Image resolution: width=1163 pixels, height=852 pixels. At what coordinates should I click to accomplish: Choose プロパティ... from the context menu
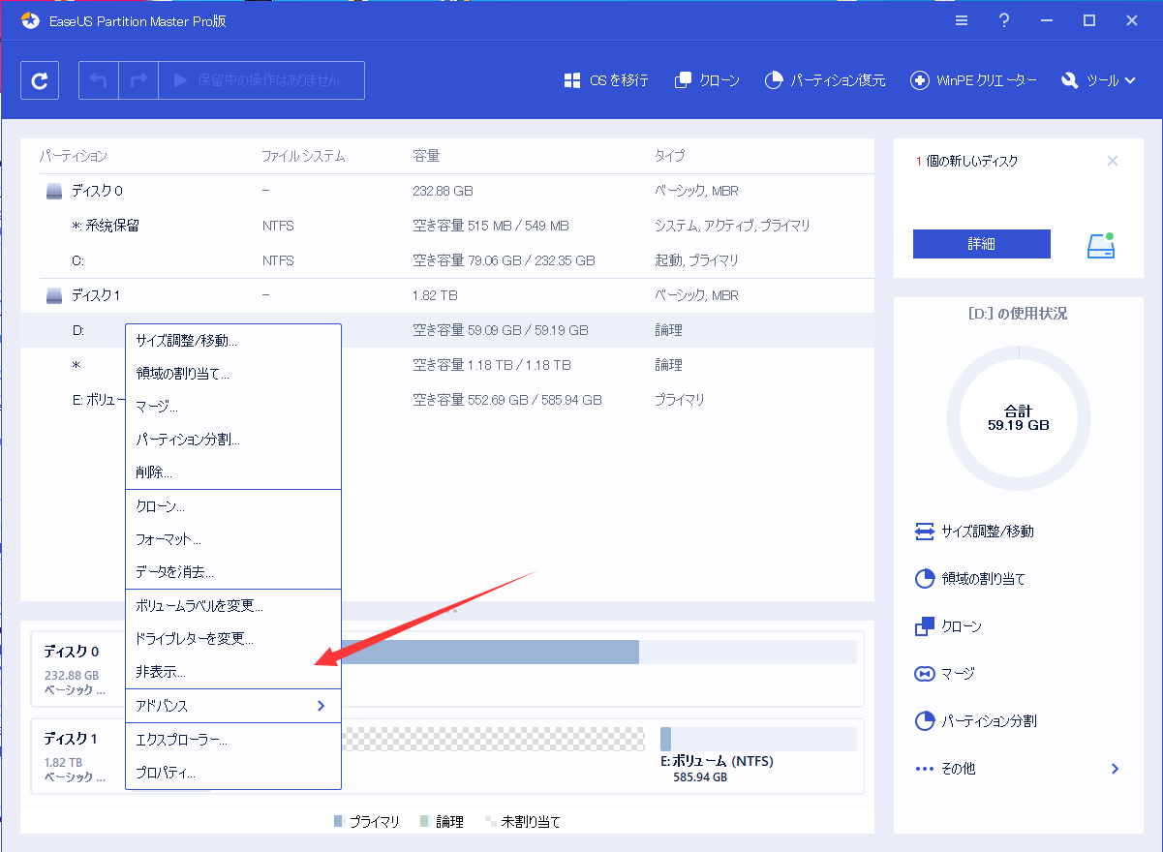233,773
